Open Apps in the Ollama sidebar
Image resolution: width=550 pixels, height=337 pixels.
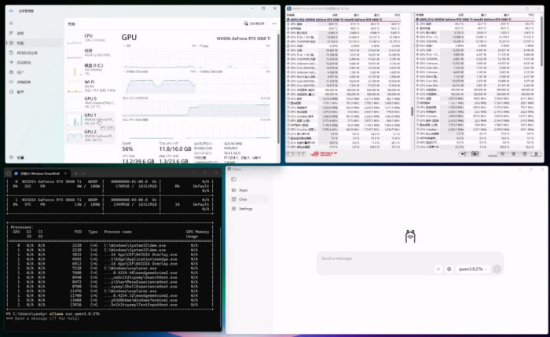click(x=248, y=190)
